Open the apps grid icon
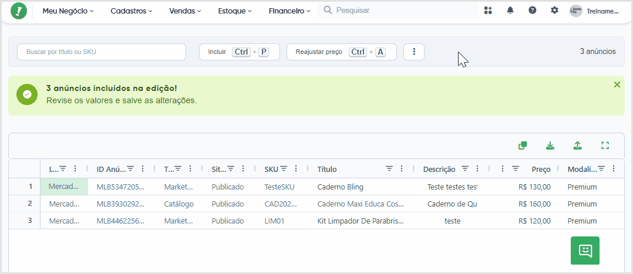 click(488, 11)
